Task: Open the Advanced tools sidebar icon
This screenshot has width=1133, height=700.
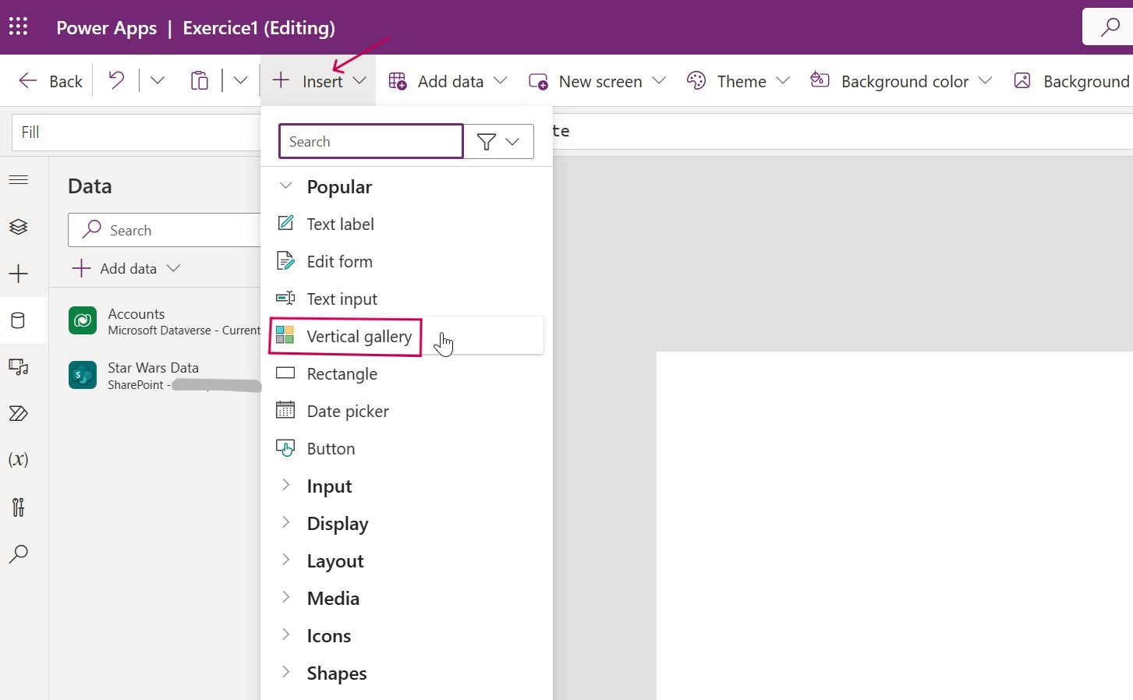Action: [x=18, y=507]
